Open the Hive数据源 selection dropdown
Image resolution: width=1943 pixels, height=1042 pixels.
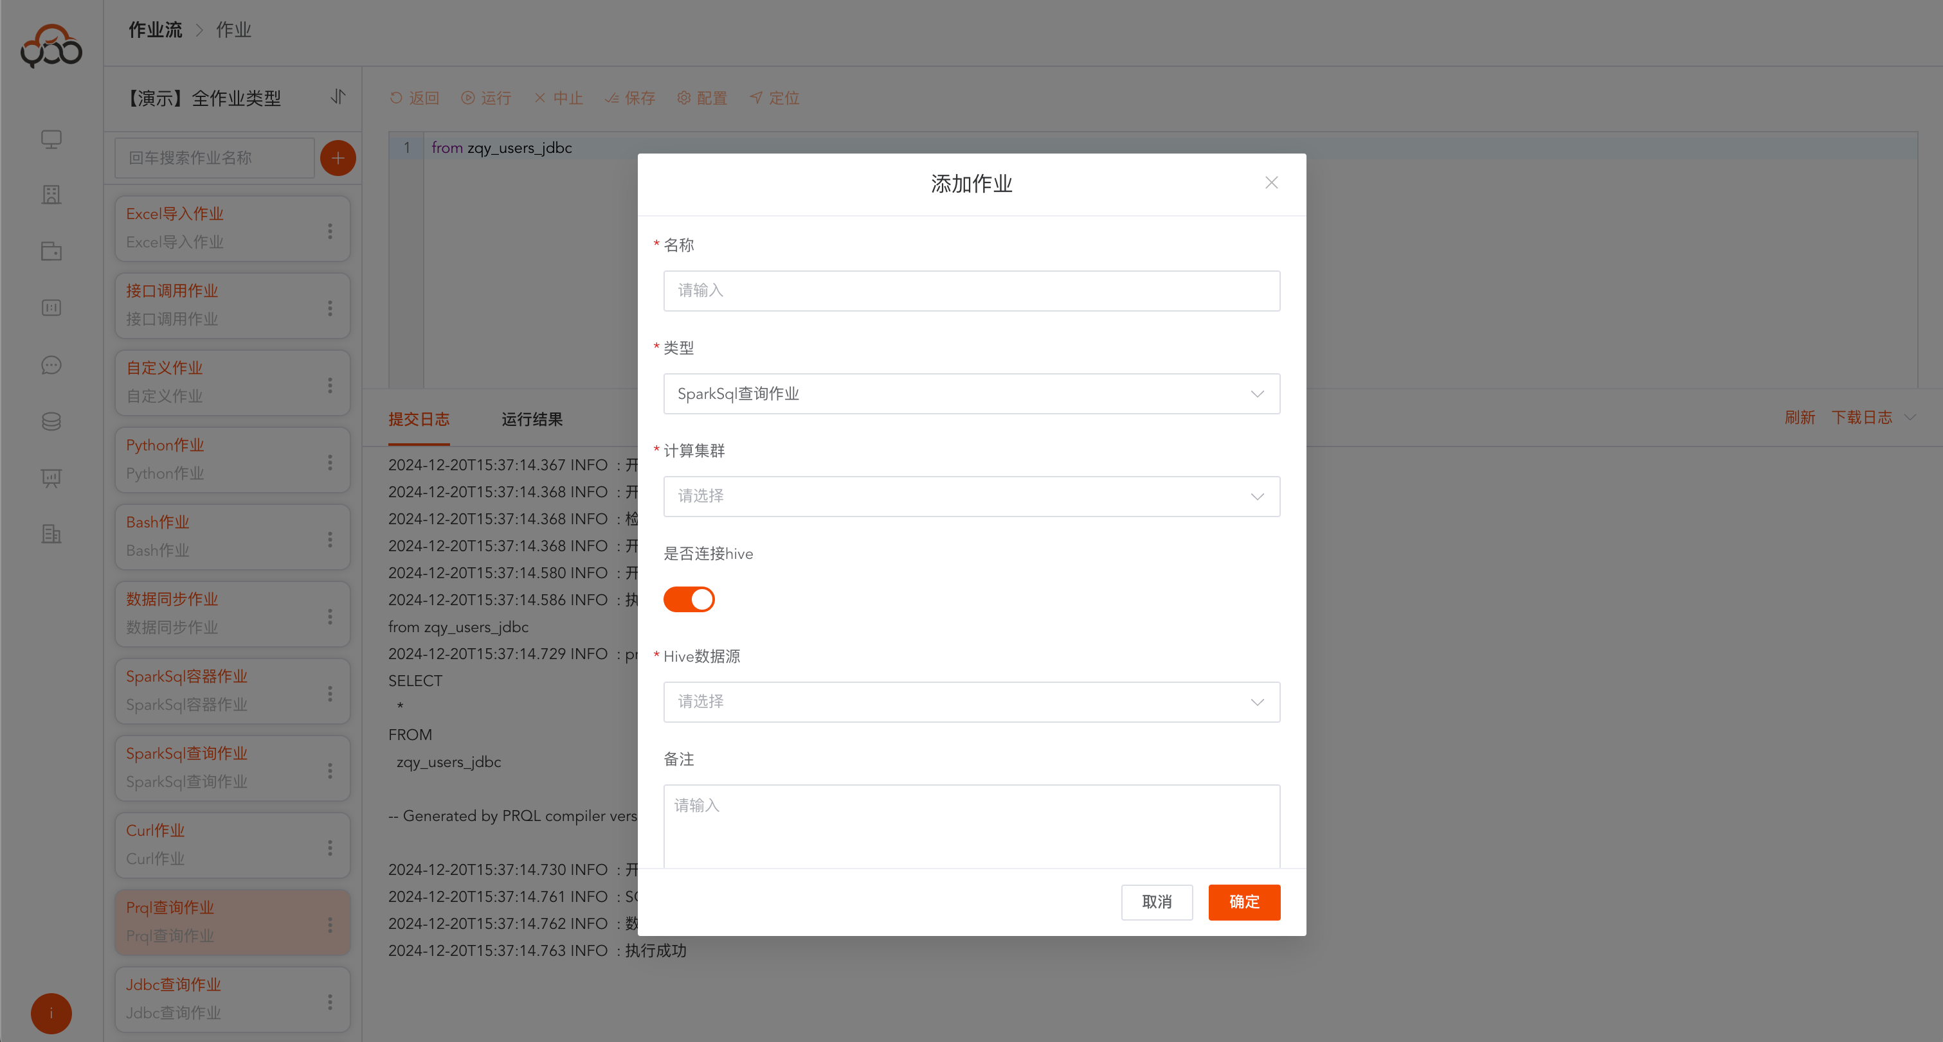click(971, 702)
